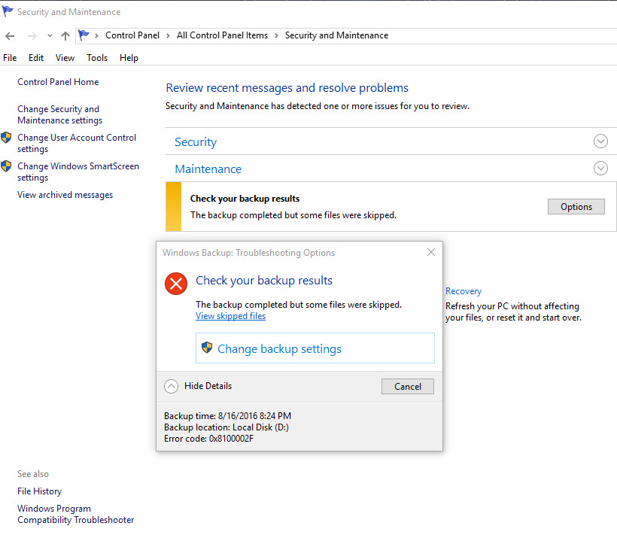
Task: Open File History under See also
Action: [x=39, y=491]
